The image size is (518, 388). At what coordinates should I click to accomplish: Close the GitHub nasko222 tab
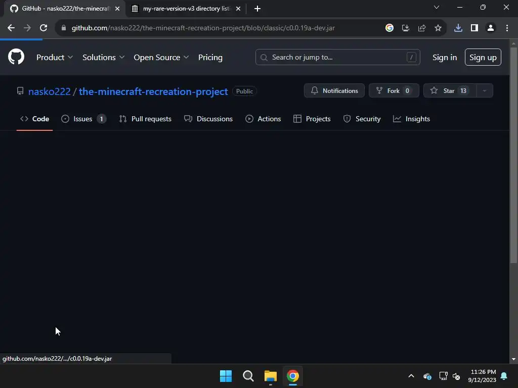117,9
